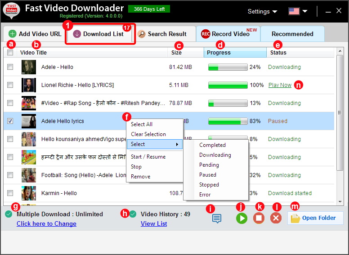349x255 pixels.
Task: Click the red REC record icon
Action: [x=206, y=34]
